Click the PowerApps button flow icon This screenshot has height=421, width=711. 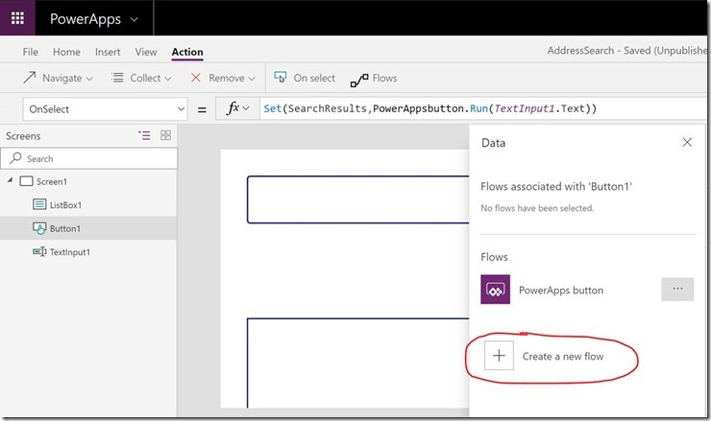click(x=495, y=290)
